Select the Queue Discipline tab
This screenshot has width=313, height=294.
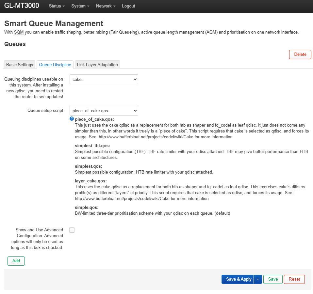click(55, 65)
